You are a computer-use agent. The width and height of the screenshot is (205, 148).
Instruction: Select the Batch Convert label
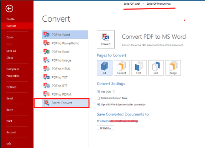62,103
